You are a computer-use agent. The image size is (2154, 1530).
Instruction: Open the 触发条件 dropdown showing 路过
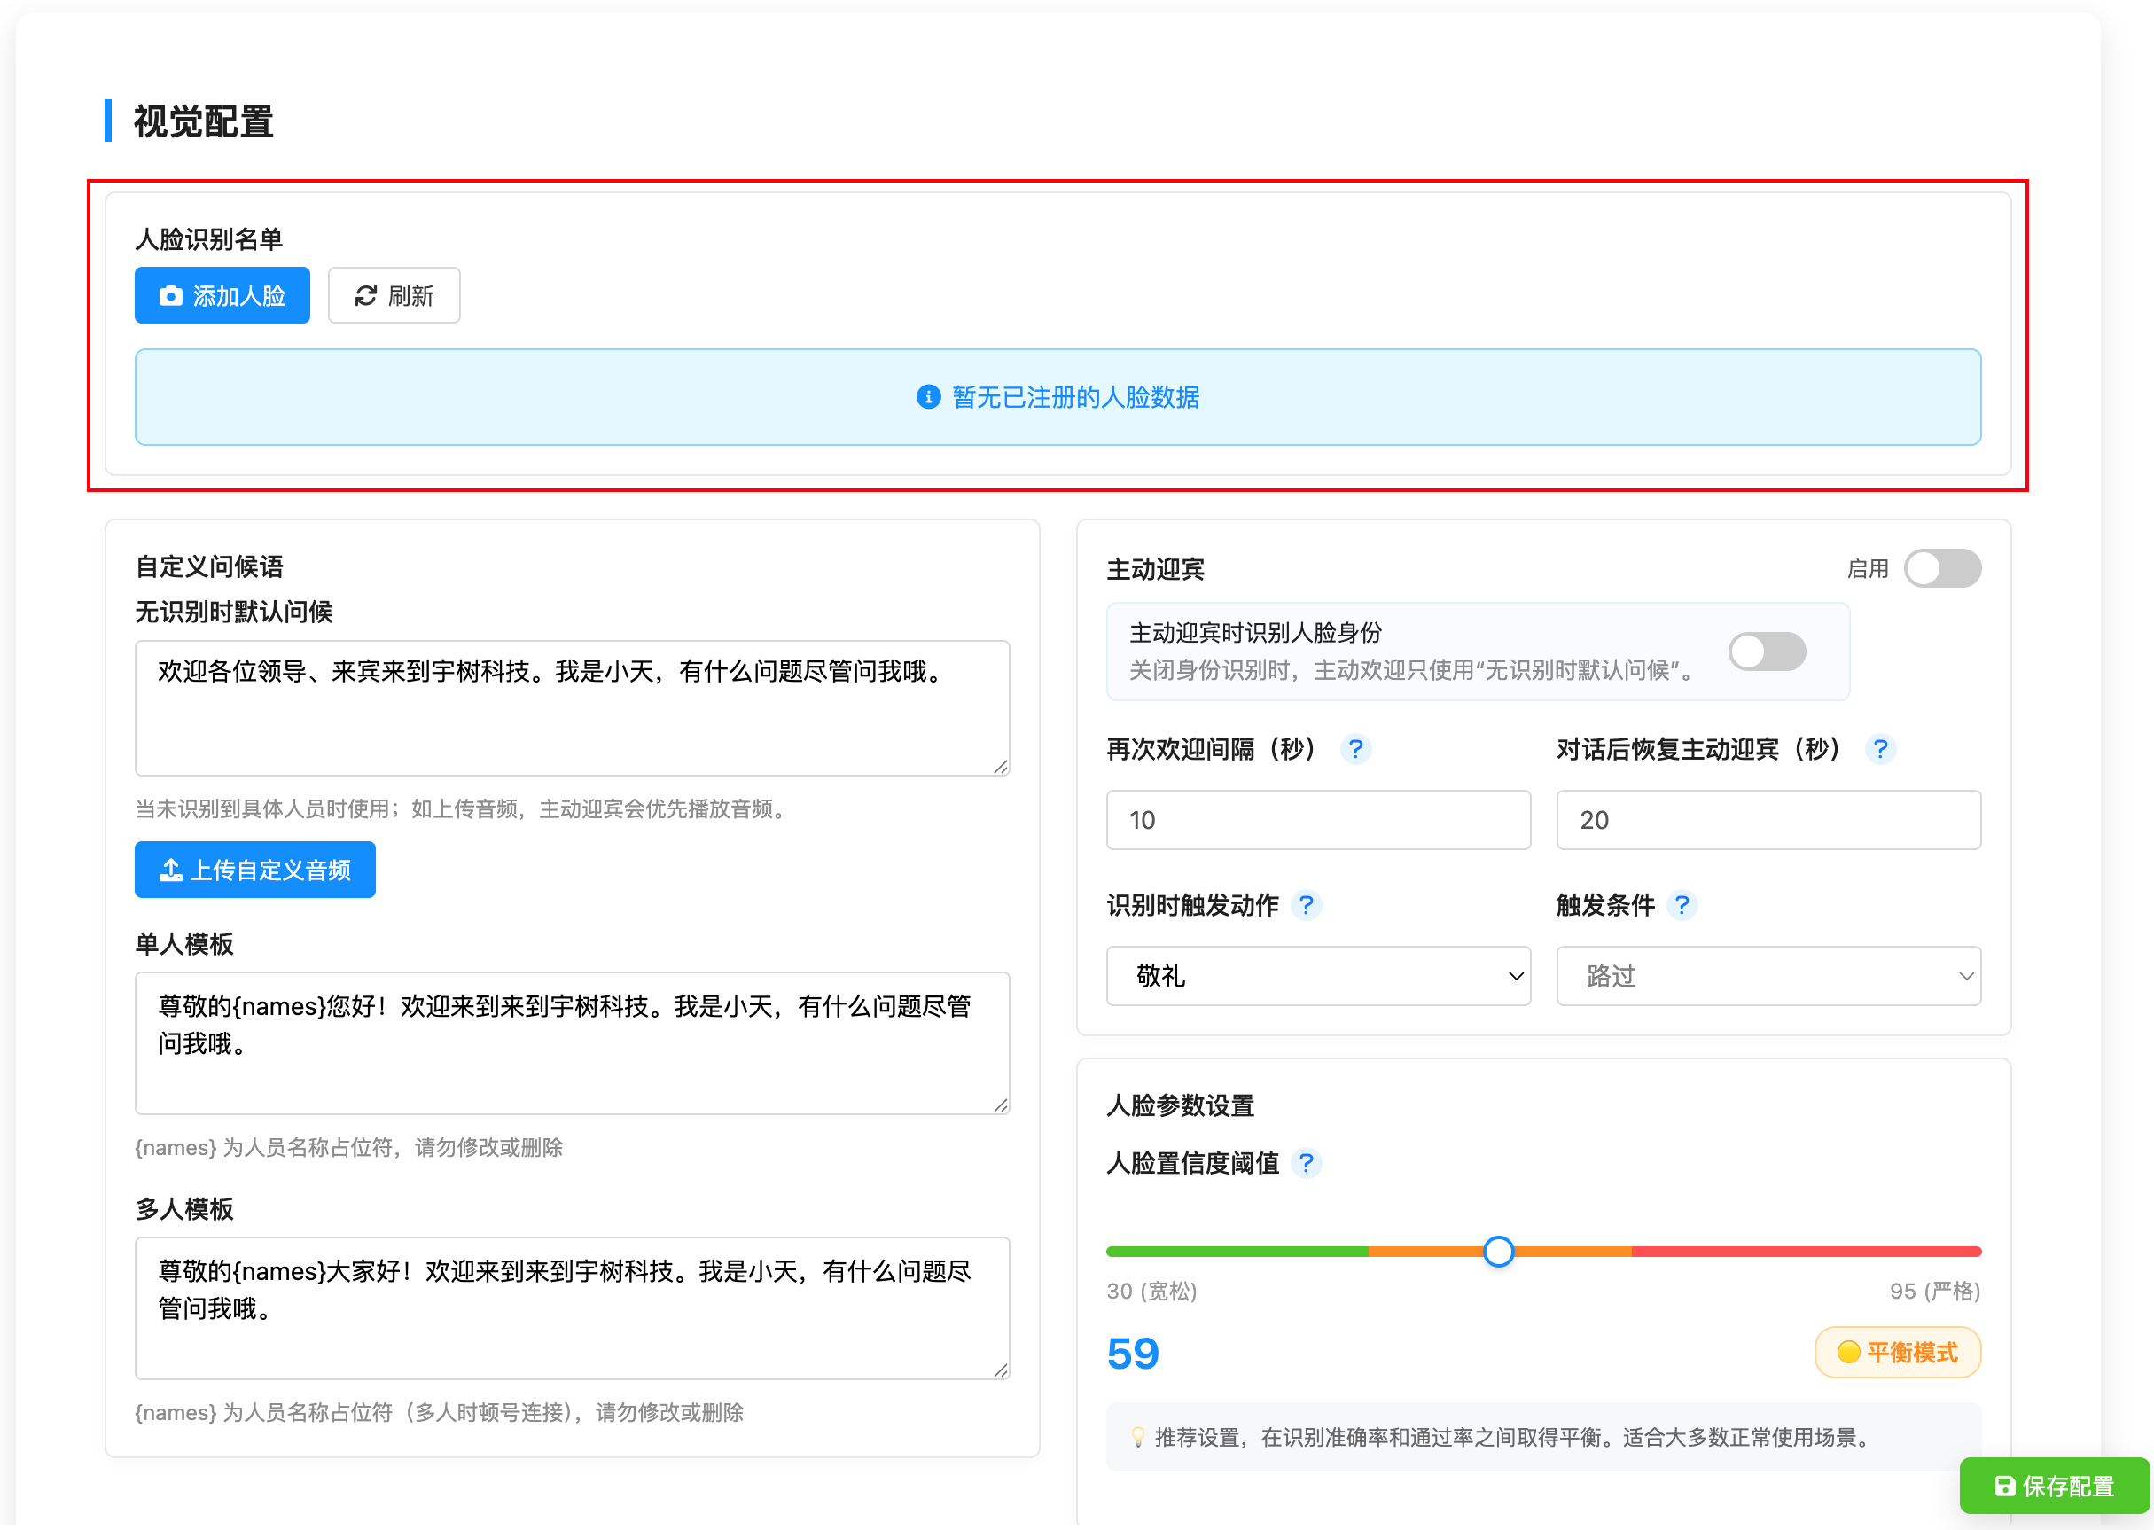(1768, 976)
